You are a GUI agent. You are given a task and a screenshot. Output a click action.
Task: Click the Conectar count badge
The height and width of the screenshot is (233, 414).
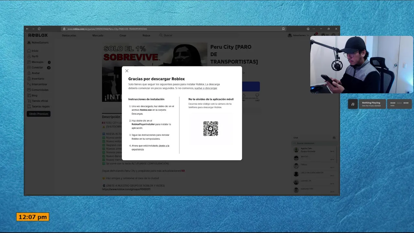coord(49,68)
